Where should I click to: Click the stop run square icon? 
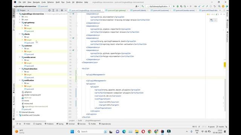coord(191,6)
